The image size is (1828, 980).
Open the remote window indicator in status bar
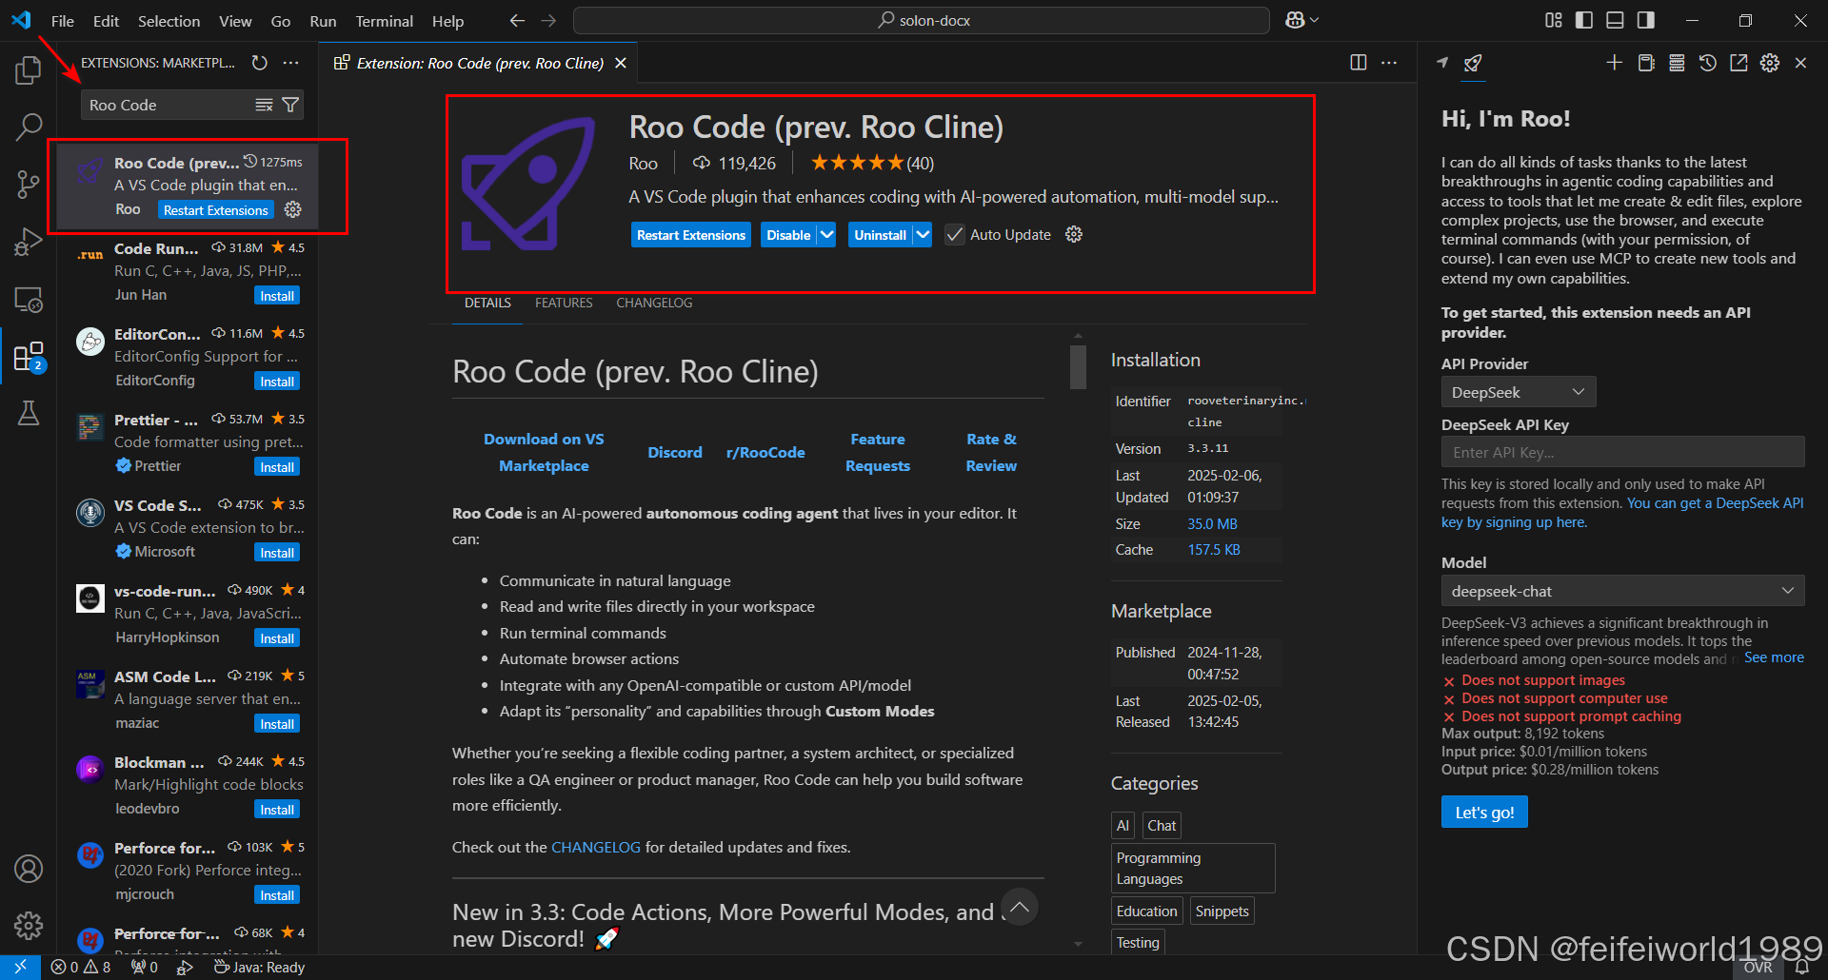point(20,967)
